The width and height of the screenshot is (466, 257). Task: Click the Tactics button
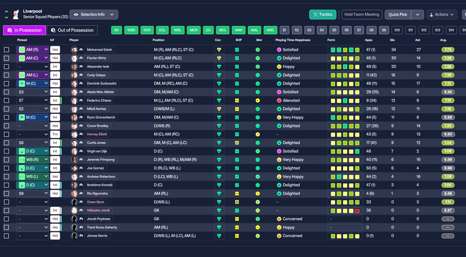click(x=323, y=15)
